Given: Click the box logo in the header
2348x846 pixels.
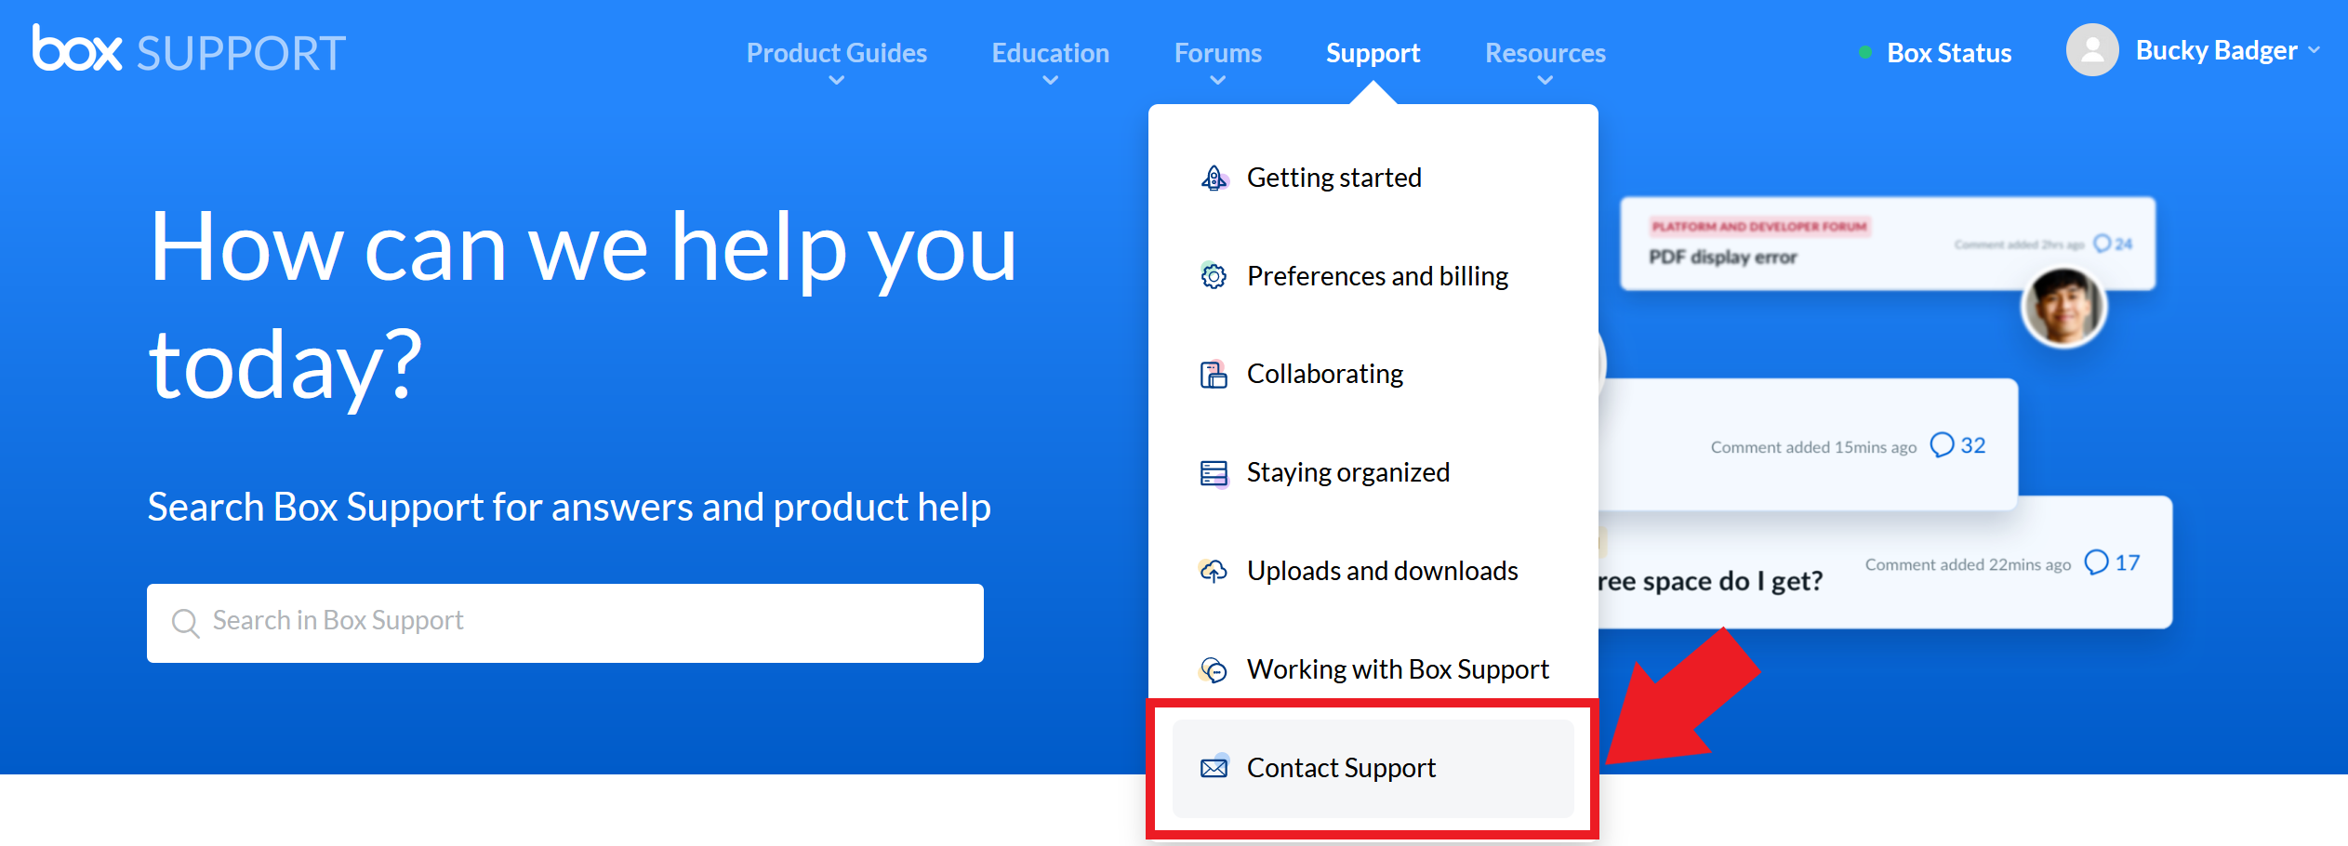Looking at the screenshot, I should point(77,48).
